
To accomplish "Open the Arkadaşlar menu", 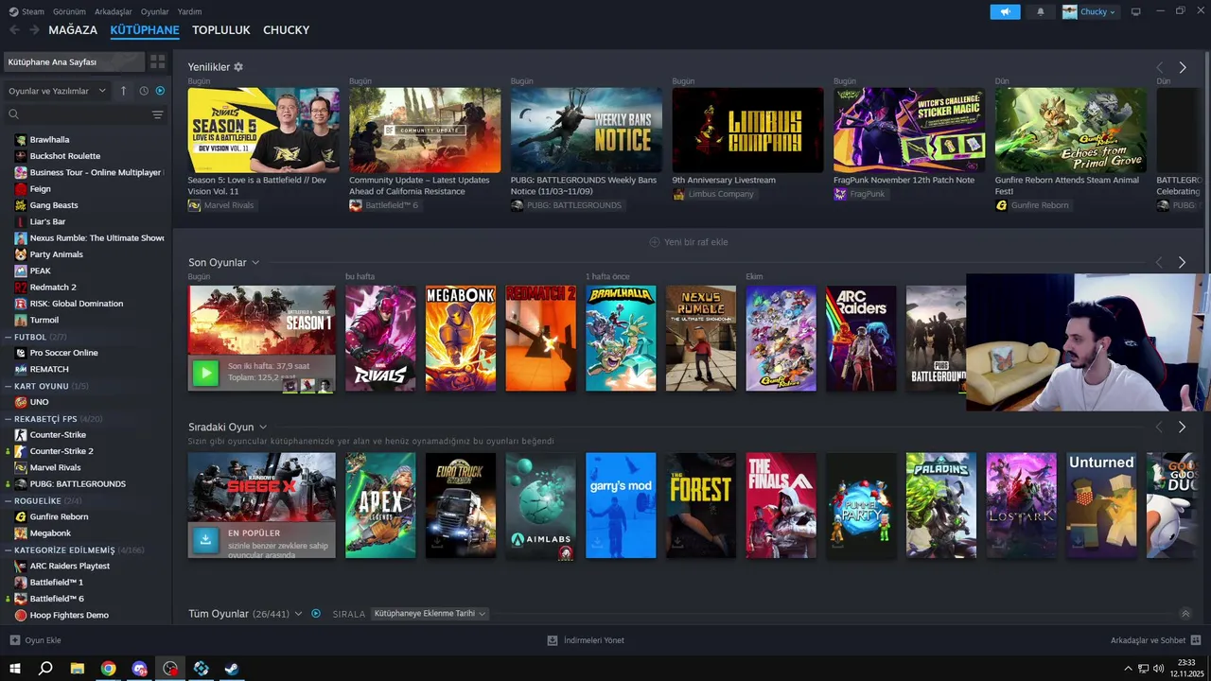I will [114, 11].
